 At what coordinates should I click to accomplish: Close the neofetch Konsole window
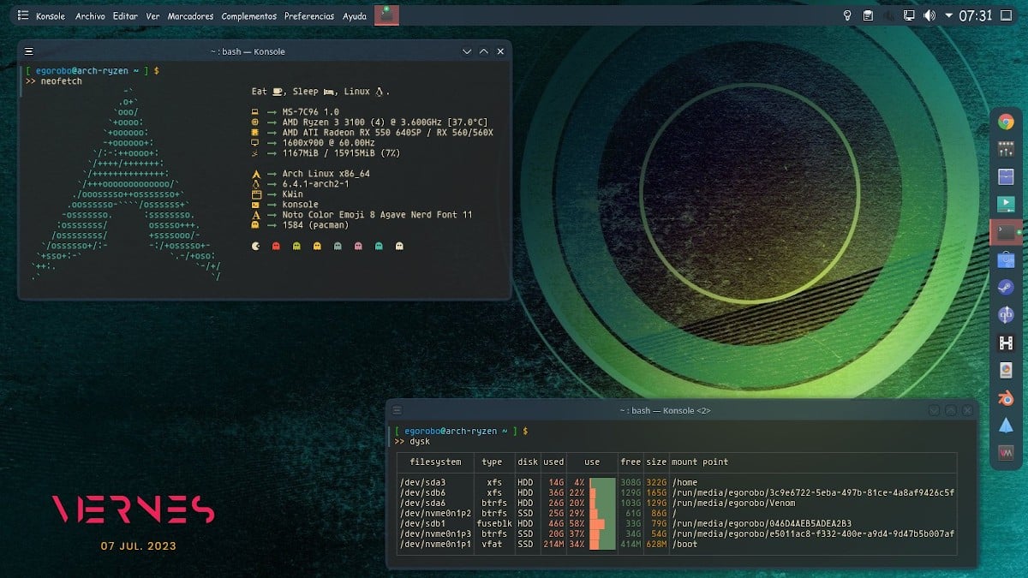tap(500, 51)
